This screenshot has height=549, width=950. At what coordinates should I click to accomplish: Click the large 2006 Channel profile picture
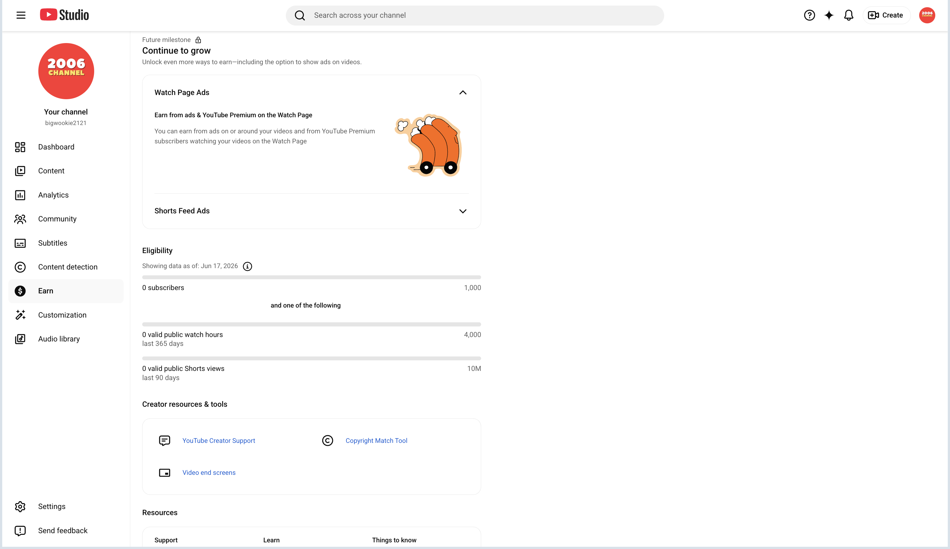(x=66, y=71)
